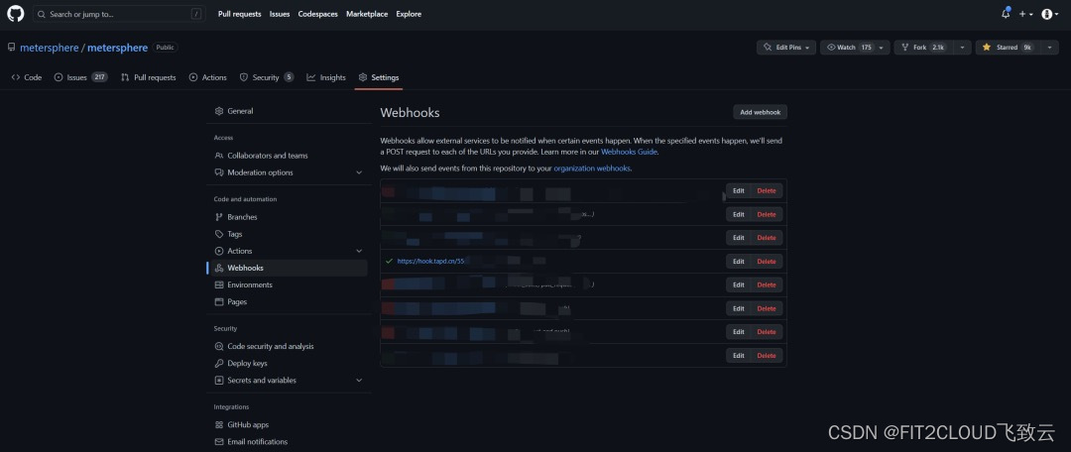Image resolution: width=1071 pixels, height=452 pixels.
Task: Open GitHub apps settings
Action: 287,424
